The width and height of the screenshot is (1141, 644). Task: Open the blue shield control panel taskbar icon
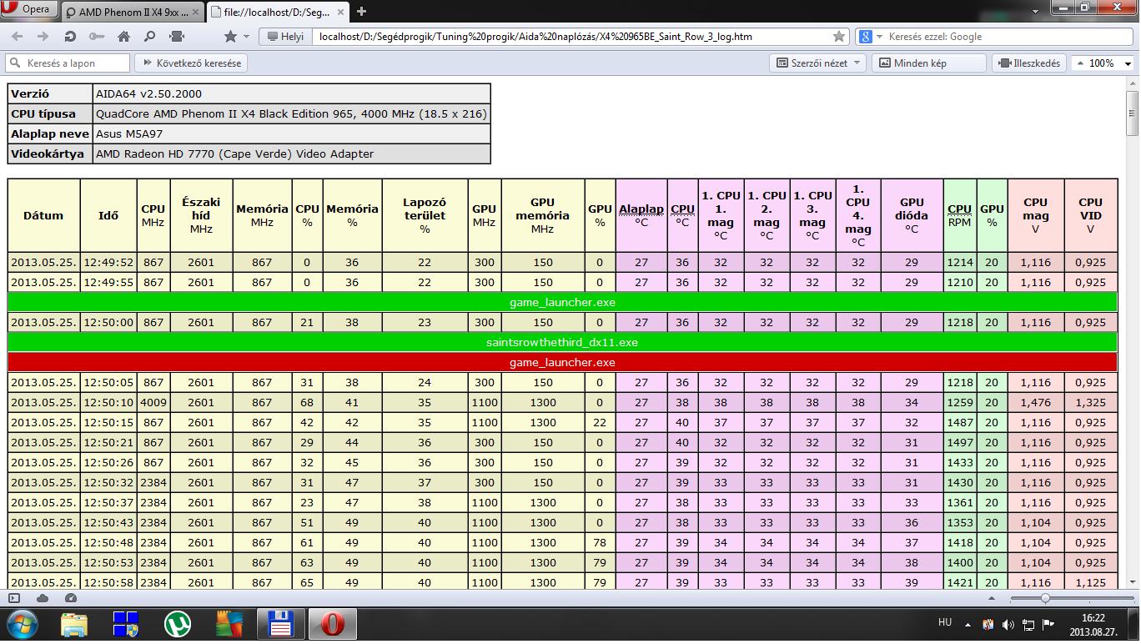[x=126, y=624]
